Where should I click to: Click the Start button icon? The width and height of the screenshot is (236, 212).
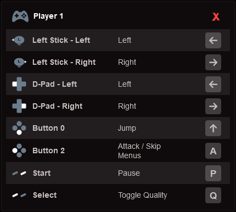click(x=19, y=173)
